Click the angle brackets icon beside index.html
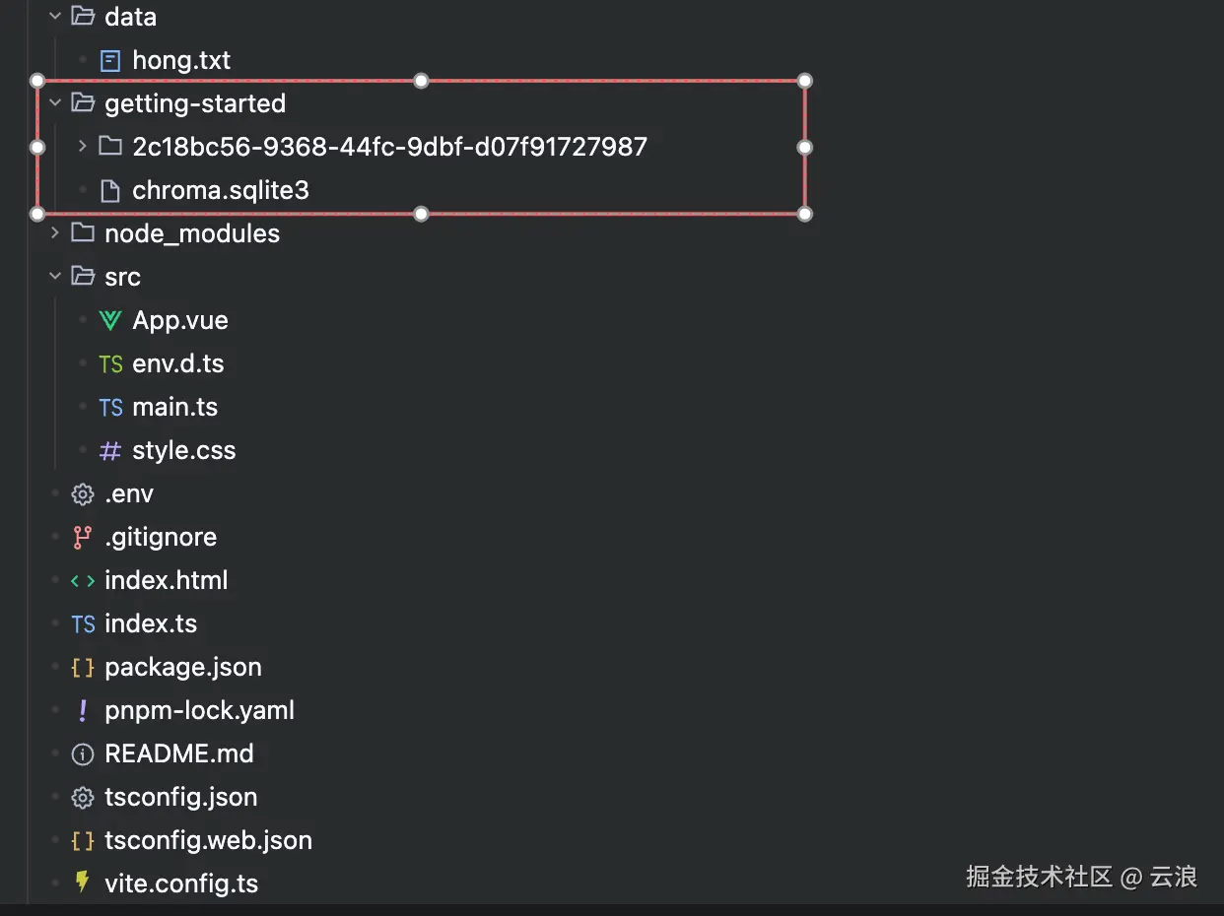 tap(83, 581)
